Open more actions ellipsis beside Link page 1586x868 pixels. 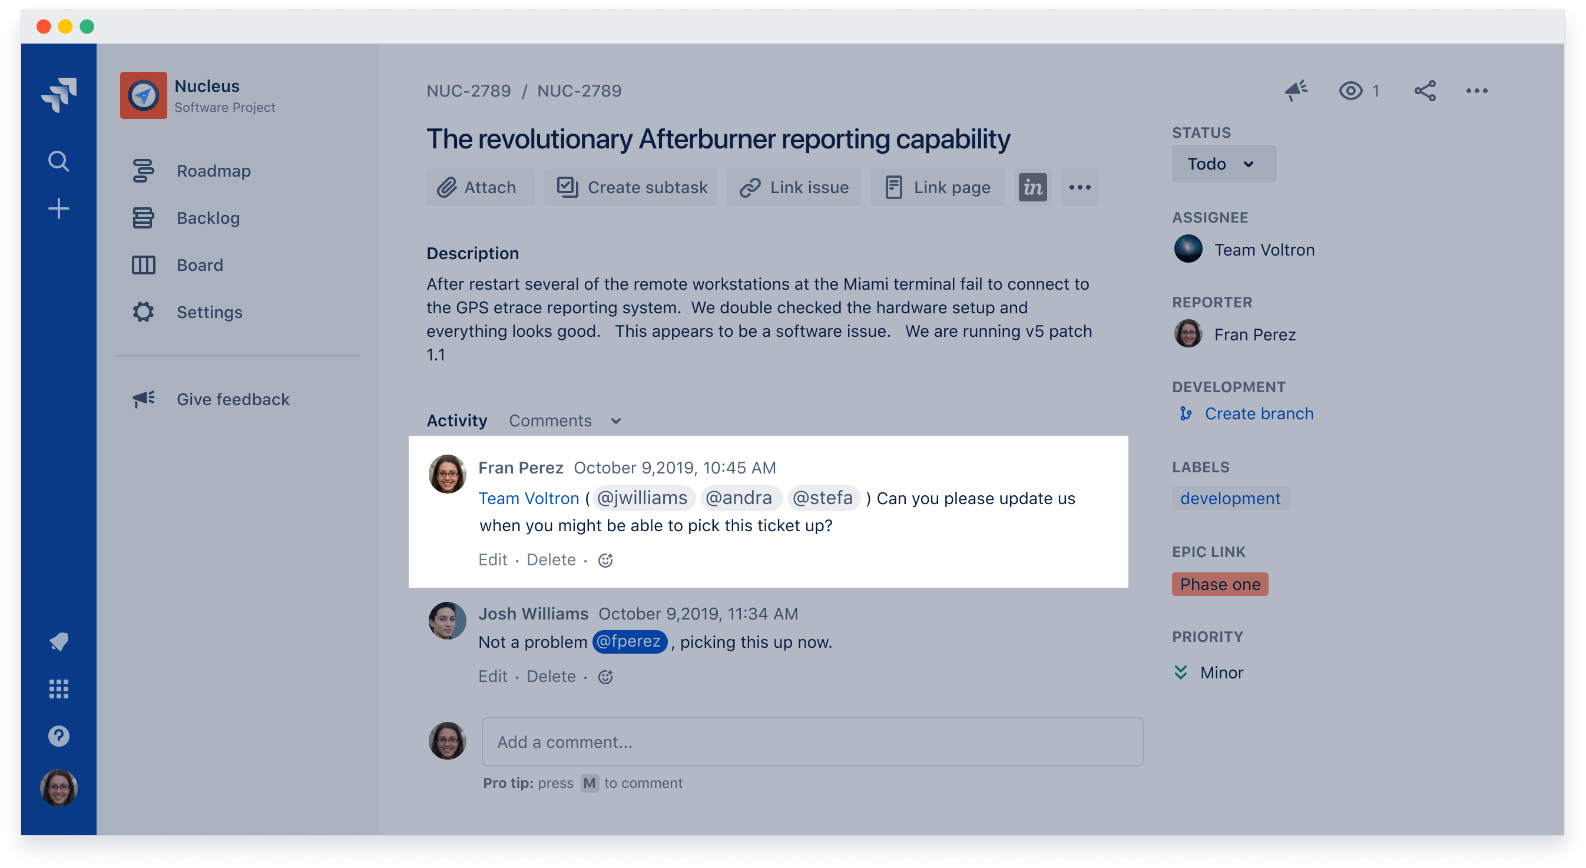(1080, 188)
